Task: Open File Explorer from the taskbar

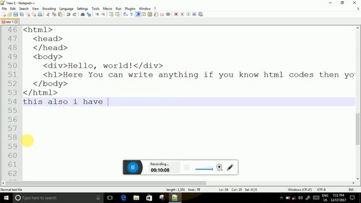Action: point(137,198)
